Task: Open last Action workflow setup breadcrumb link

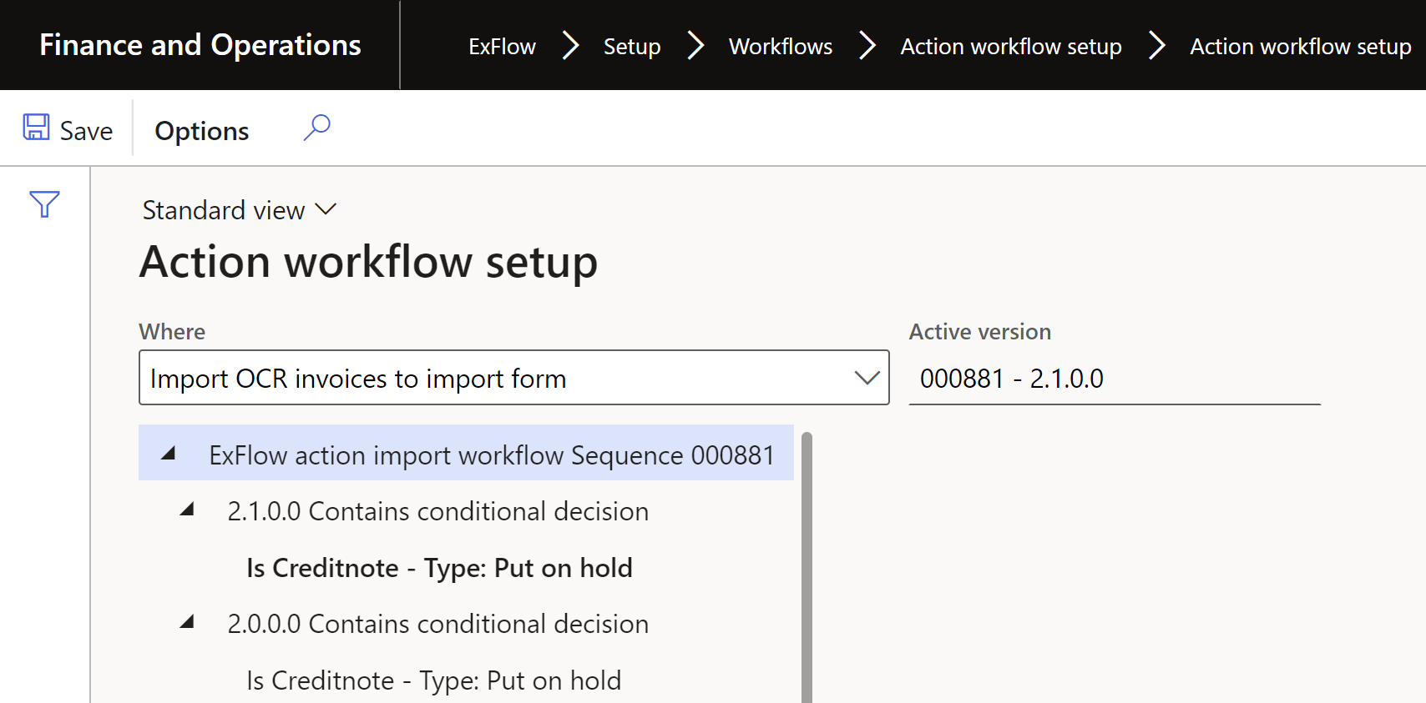Action: coord(1301,47)
